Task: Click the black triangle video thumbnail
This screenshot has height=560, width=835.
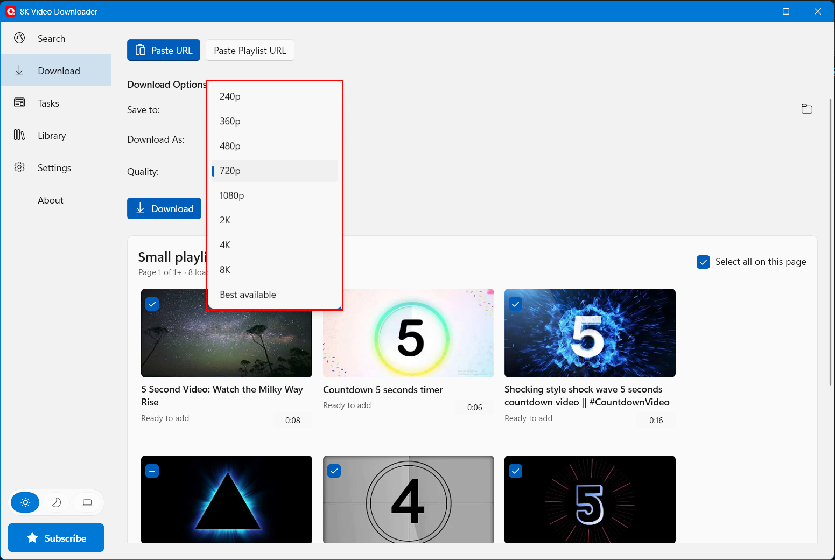Action: pyautogui.click(x=227, y=499)
